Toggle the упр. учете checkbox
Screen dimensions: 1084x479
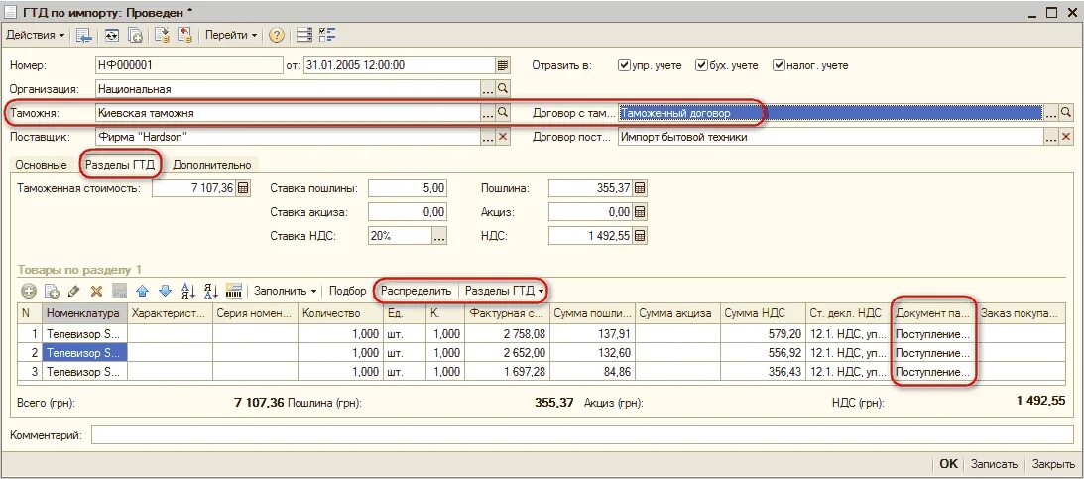pyautogui.click(x=624, y=65)
